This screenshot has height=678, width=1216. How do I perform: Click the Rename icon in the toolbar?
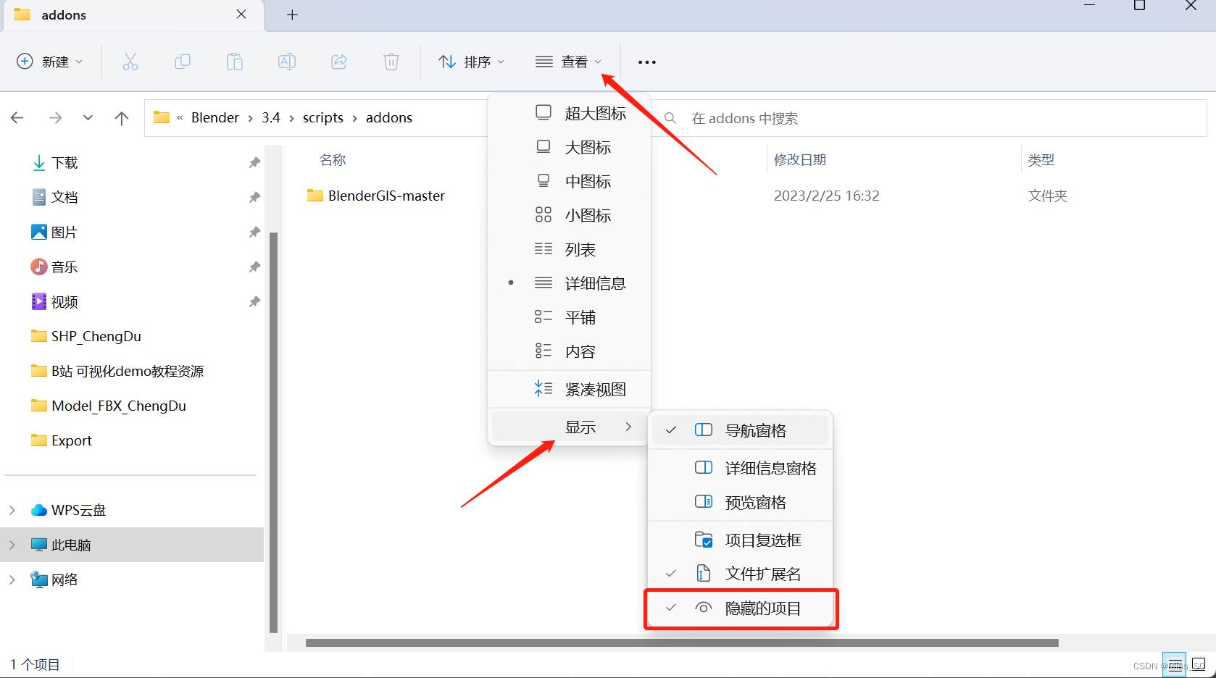[x=287, y=62]
